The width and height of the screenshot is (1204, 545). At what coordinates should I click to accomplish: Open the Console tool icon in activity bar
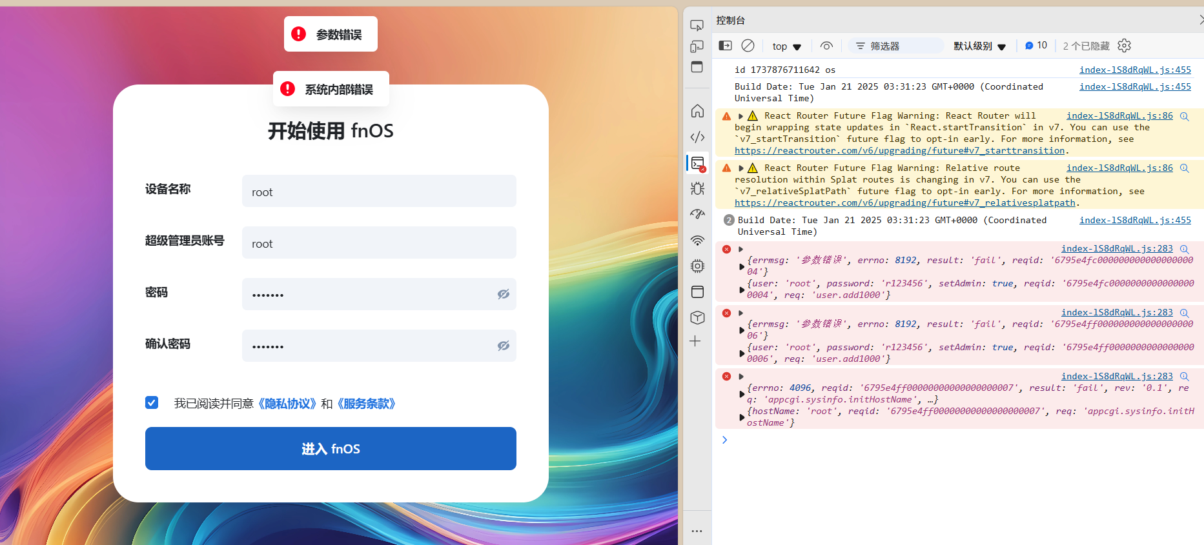click(x=698, y=163)
